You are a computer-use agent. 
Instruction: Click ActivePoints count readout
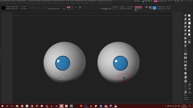pyautogui.click(x=163, y=7)
